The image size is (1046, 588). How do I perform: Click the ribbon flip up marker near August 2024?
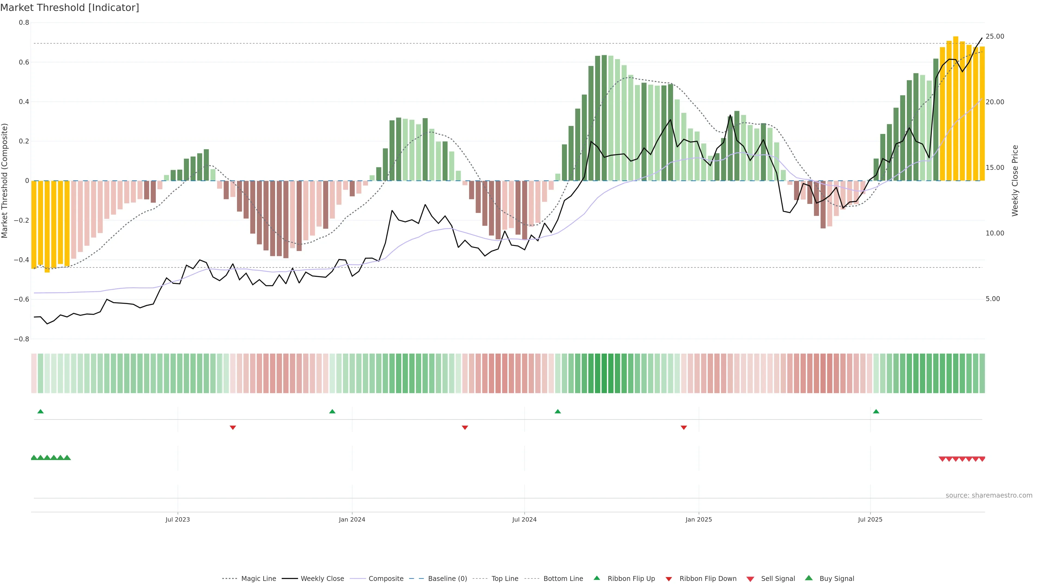tap(558, 412)
